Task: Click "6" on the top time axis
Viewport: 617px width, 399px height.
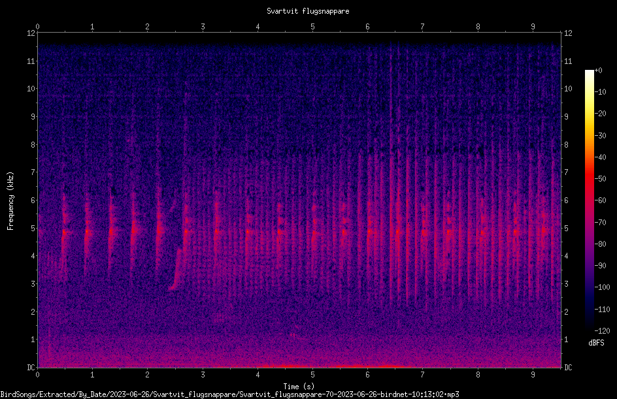Action: click(x=367, y=27)
